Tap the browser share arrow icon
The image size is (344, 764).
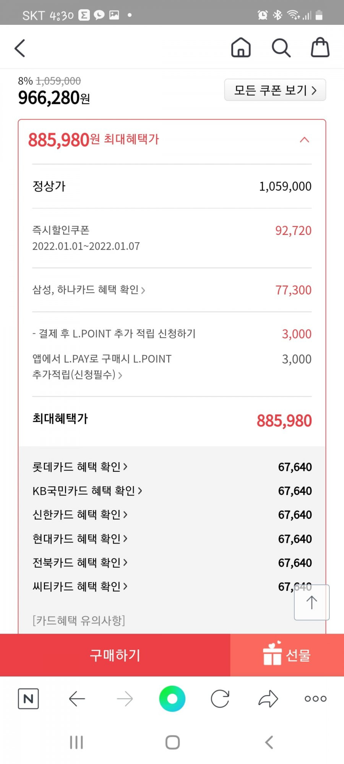coord(268,699)
